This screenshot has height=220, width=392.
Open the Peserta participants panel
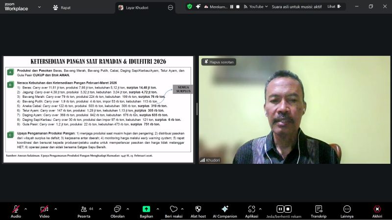pos(84,209)
